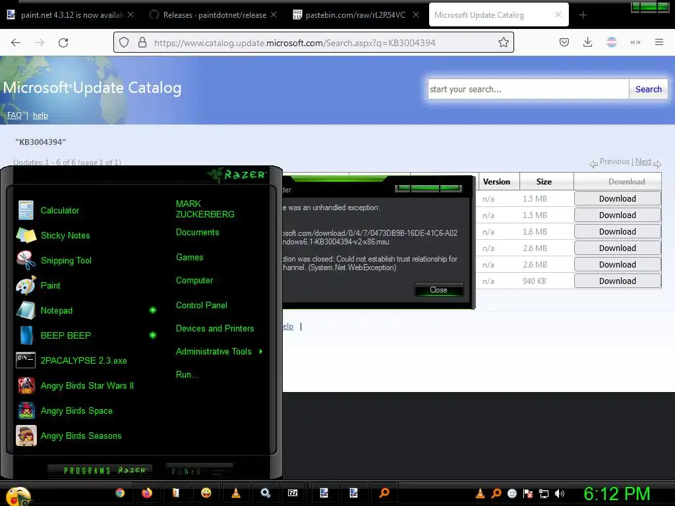
Task: Click the volume speaker tray icon
Action: click(559, 493)
